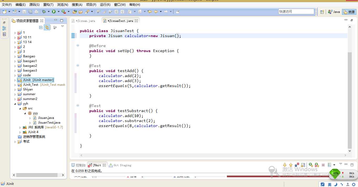Collapse the testAdd method fold marker

(78, 65)
